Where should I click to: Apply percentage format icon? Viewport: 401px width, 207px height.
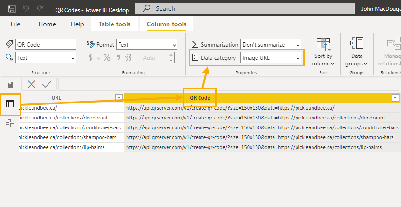[x=107, y=57]
